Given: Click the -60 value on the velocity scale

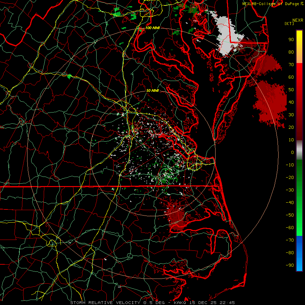Looking at the screenshot, I should (x=290, y=228).
